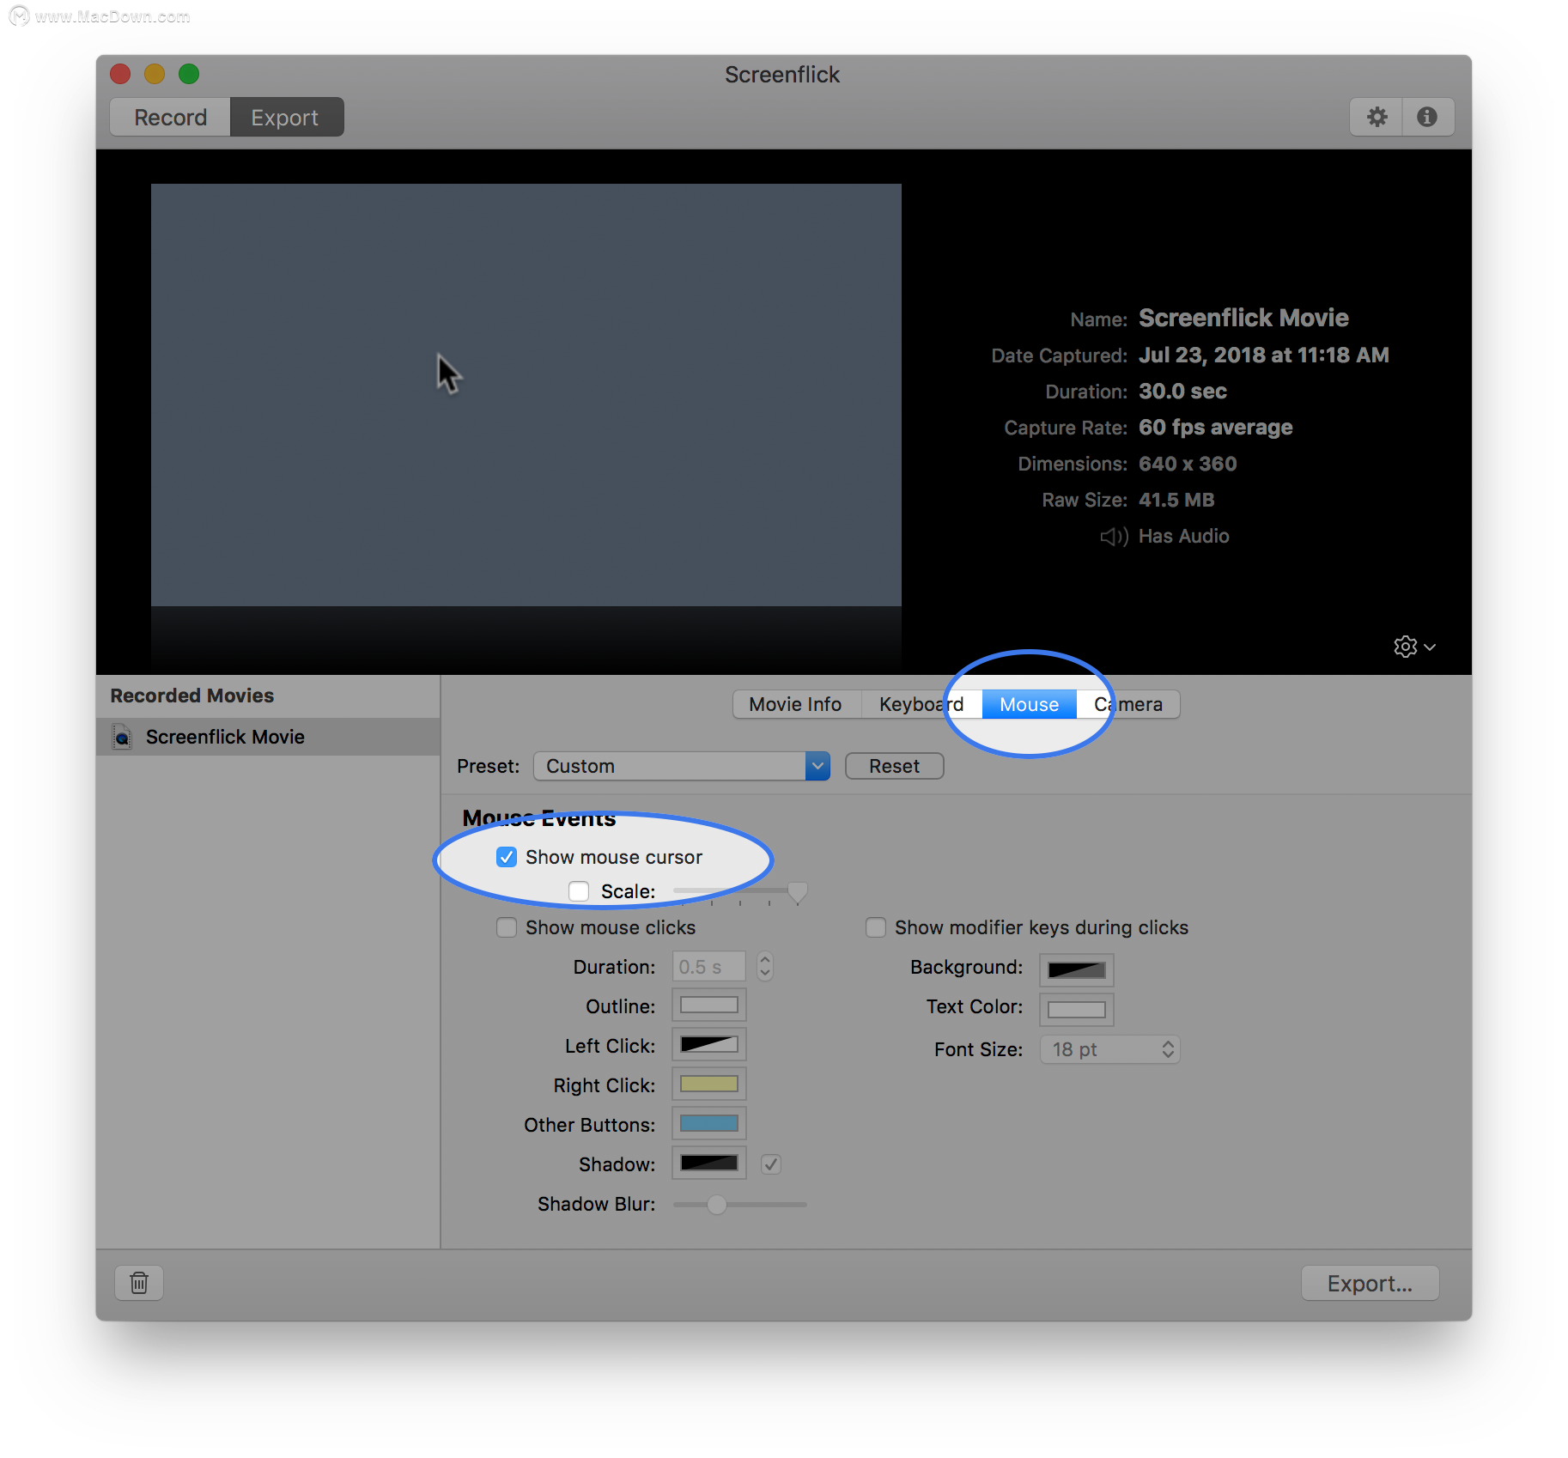Click the Reset button
The width and height of the screenshot is (1568, 1458).
[x=894, y=766]
